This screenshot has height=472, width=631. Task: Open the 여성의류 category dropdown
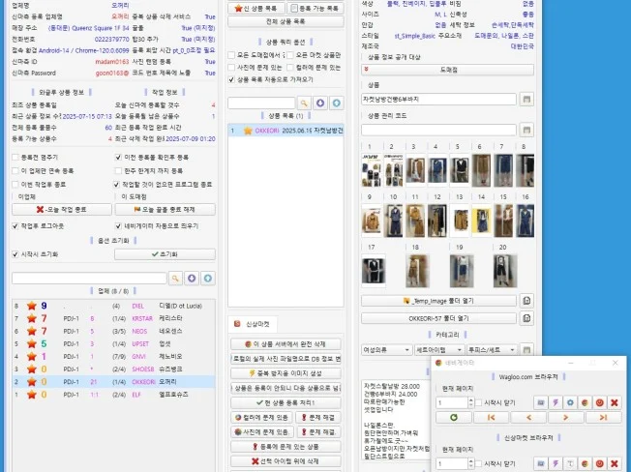[384, 349]
